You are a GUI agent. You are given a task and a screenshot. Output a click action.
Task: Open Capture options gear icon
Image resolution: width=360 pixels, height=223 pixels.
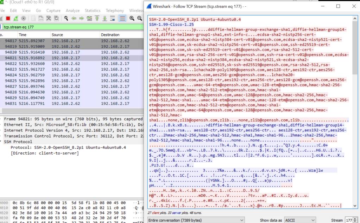pos(24,18)
